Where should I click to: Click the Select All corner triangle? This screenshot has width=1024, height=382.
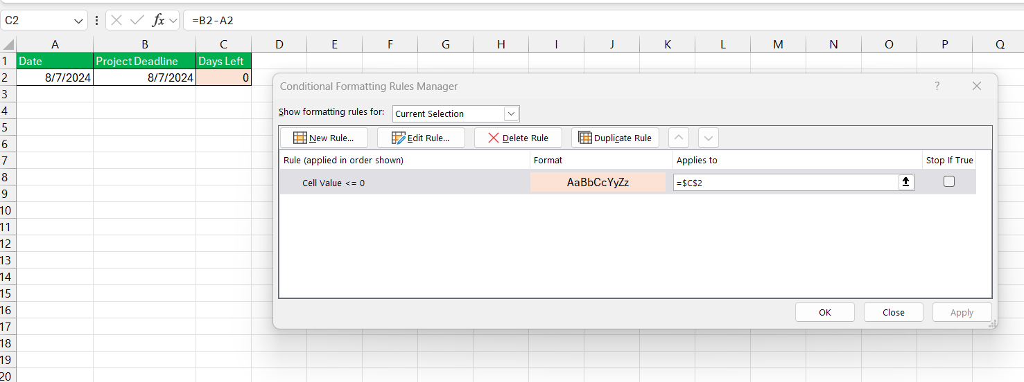tap(8, 44)
